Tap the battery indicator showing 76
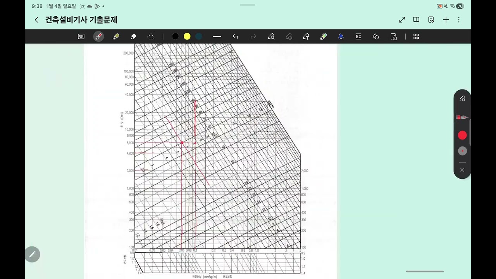 (460, 6)
